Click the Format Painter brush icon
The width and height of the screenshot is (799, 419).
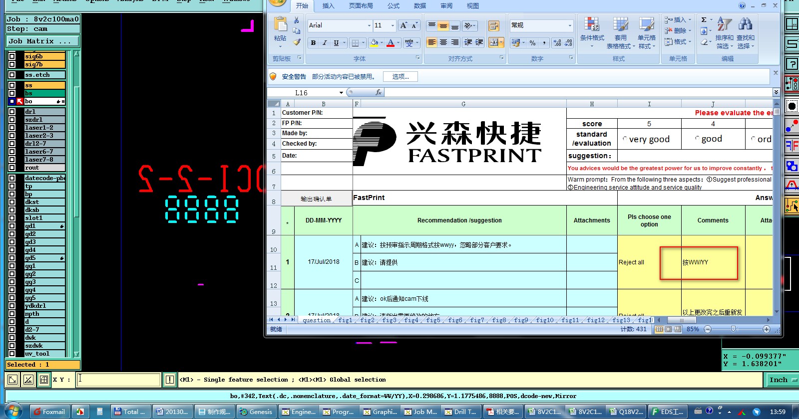(297, 42)
